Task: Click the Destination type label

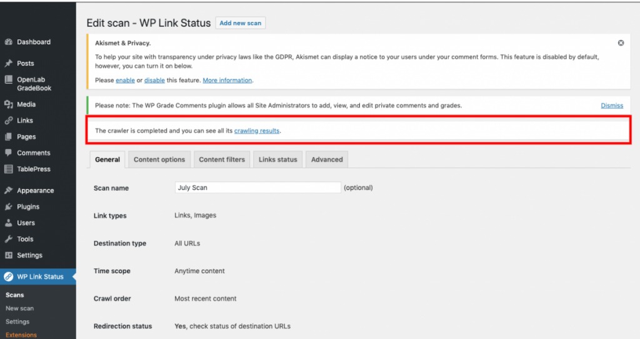Action: 119,243
